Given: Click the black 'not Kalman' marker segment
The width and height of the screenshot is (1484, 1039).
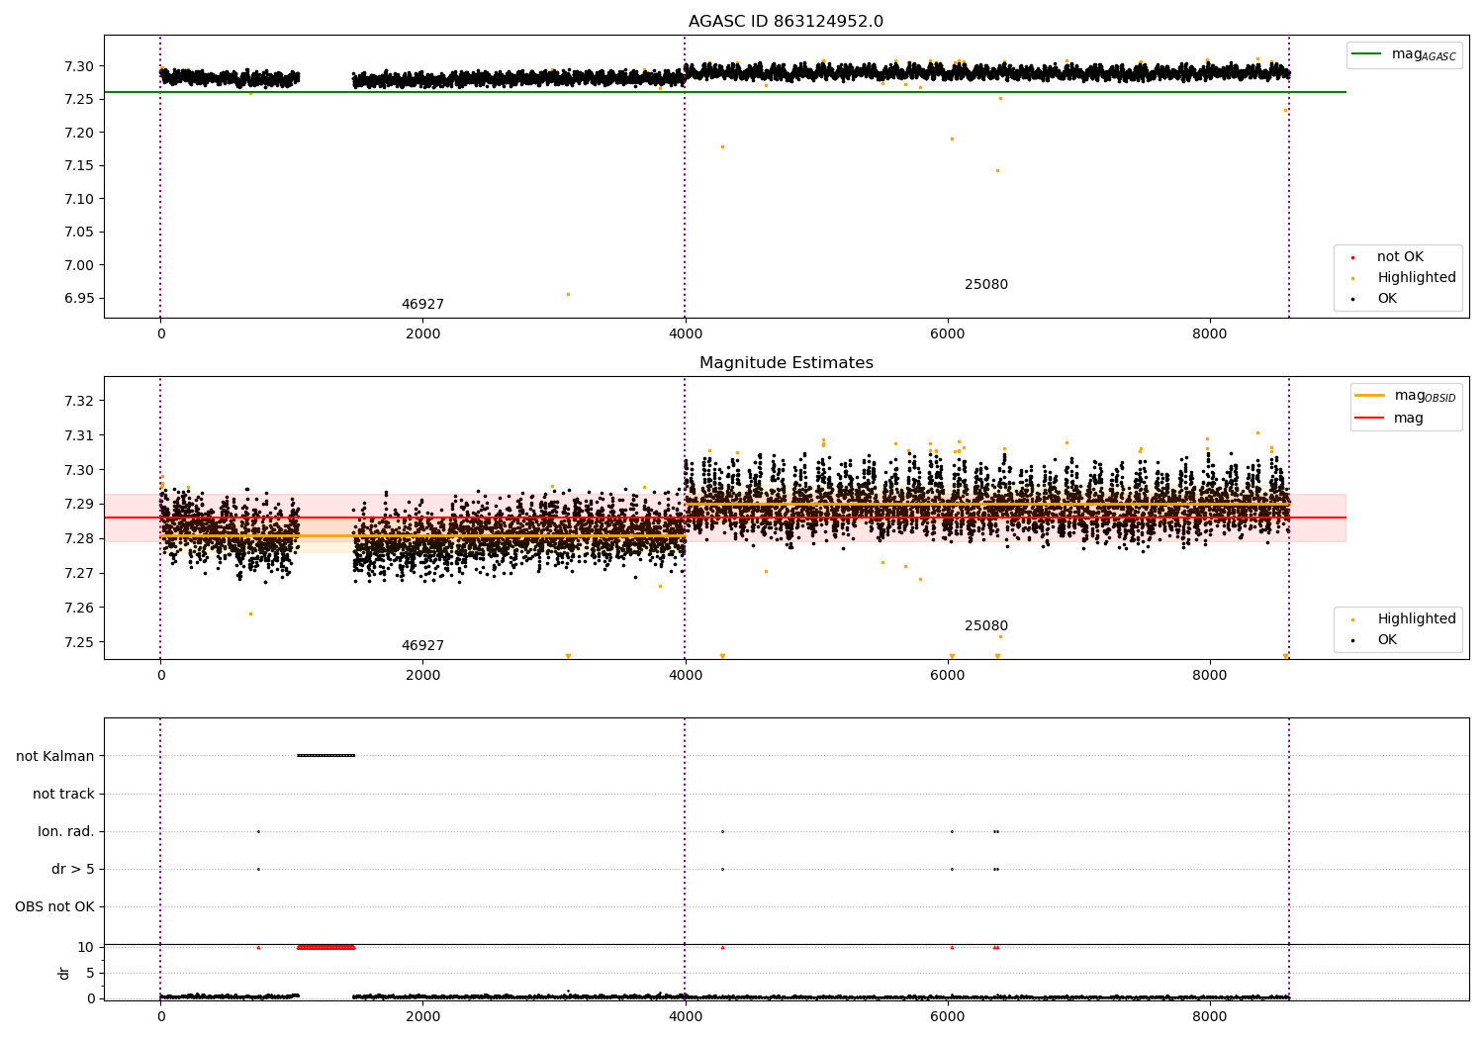Looking at the screenshot, I should pyautogui.click(x=325, y=756).
